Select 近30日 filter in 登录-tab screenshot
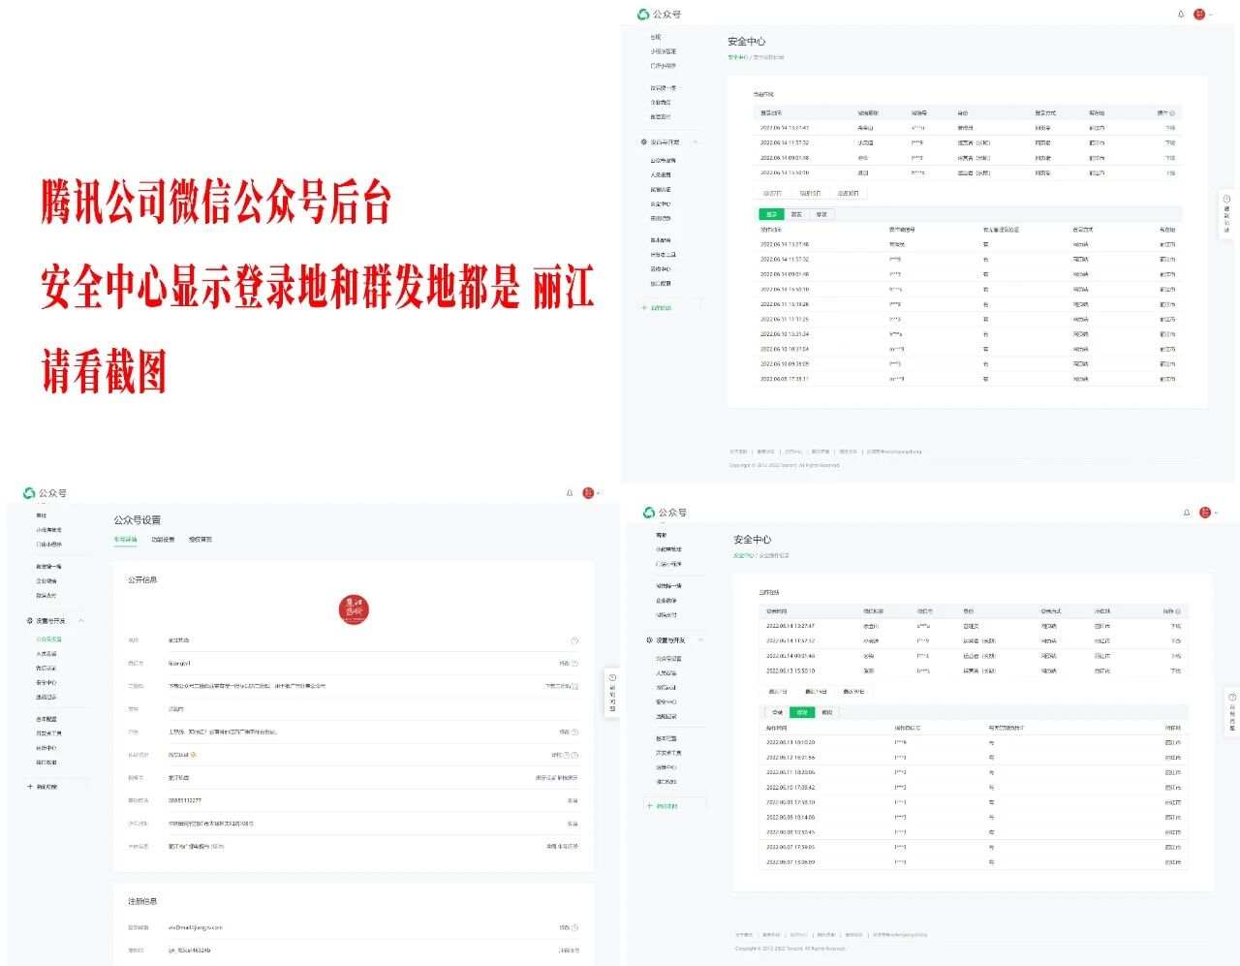 (849, 193)
